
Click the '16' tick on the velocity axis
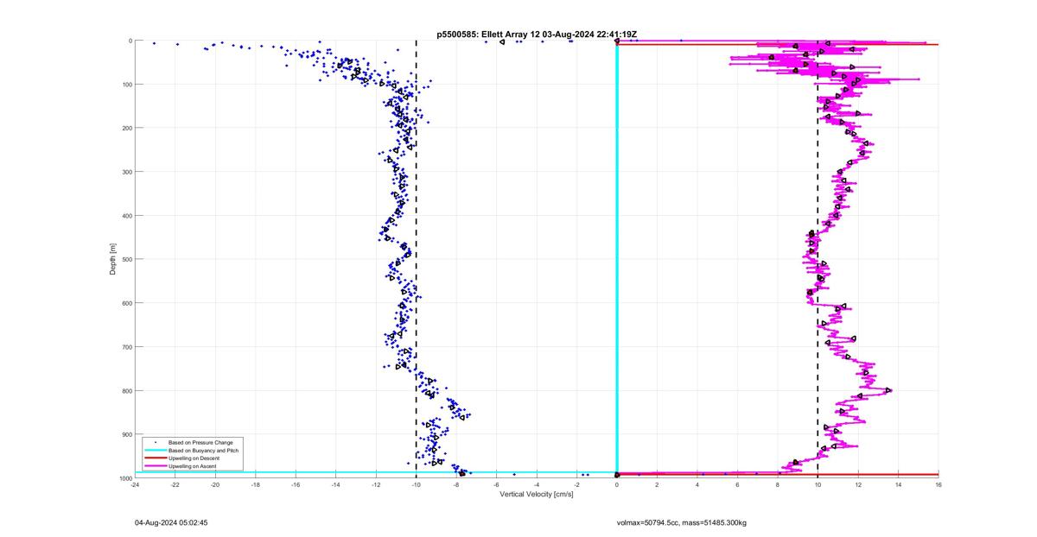click(938, 484)
